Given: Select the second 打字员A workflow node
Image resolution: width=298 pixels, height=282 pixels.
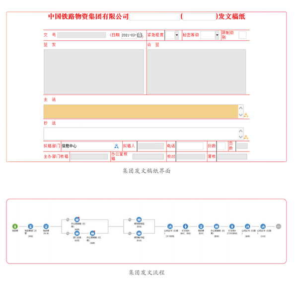Looking at the screenshot, I should point(232,226).
